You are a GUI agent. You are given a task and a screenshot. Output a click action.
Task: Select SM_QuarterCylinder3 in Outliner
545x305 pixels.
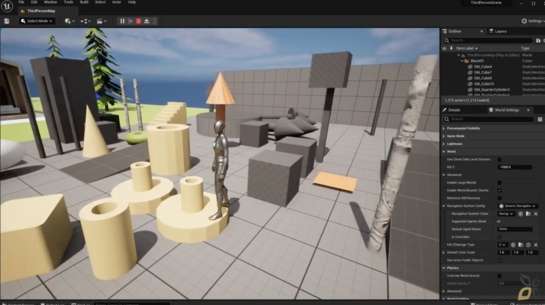(x=492, y=89)
